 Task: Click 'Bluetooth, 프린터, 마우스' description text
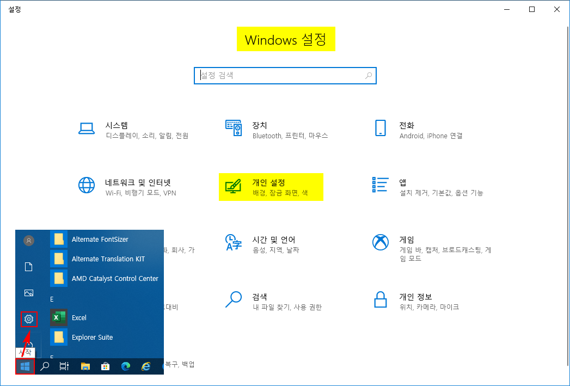290,136
